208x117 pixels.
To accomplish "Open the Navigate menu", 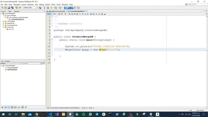I will [x=17, y=5].
